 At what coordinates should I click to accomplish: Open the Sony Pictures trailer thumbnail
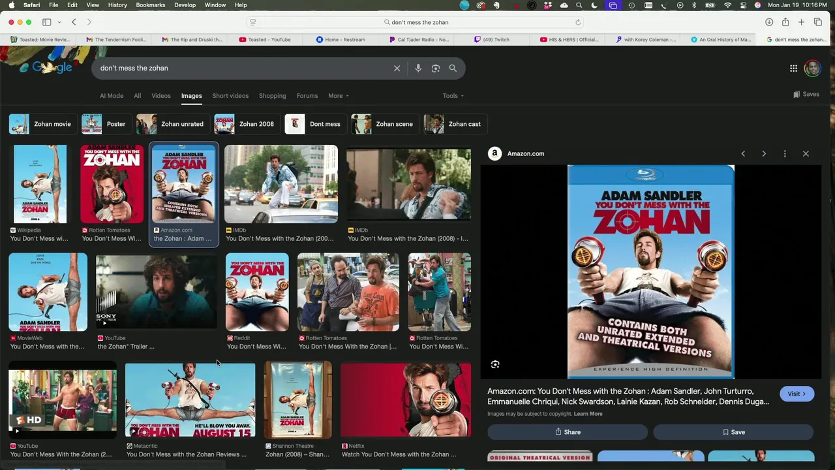tap(157, 292)
